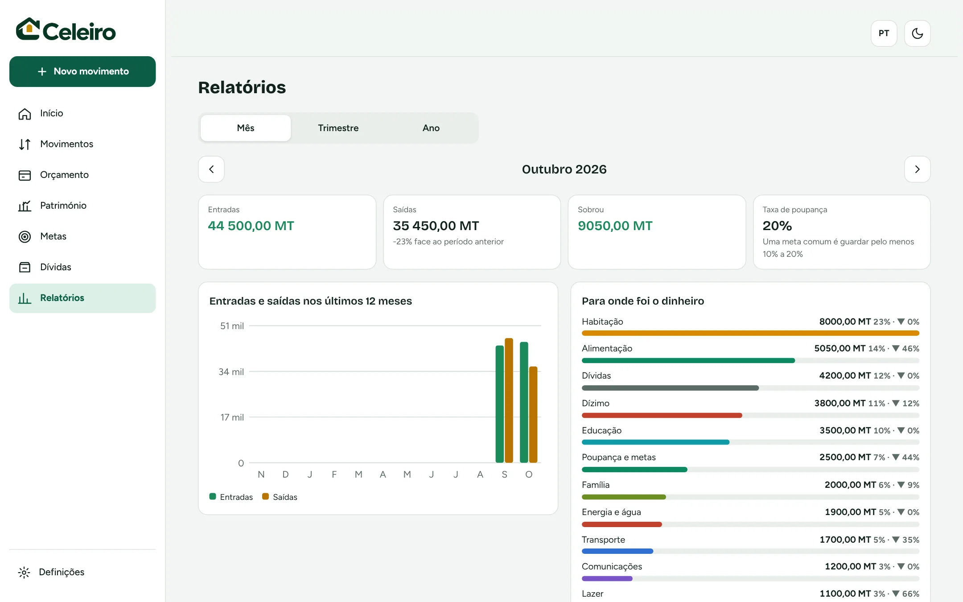Click the Entradas 44 500,00 MT value
Screen dimensions: 963x602
point(251,226)
